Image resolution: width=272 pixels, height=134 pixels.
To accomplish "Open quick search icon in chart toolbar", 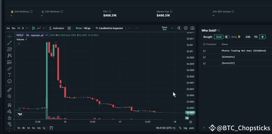I will [179, 28].
